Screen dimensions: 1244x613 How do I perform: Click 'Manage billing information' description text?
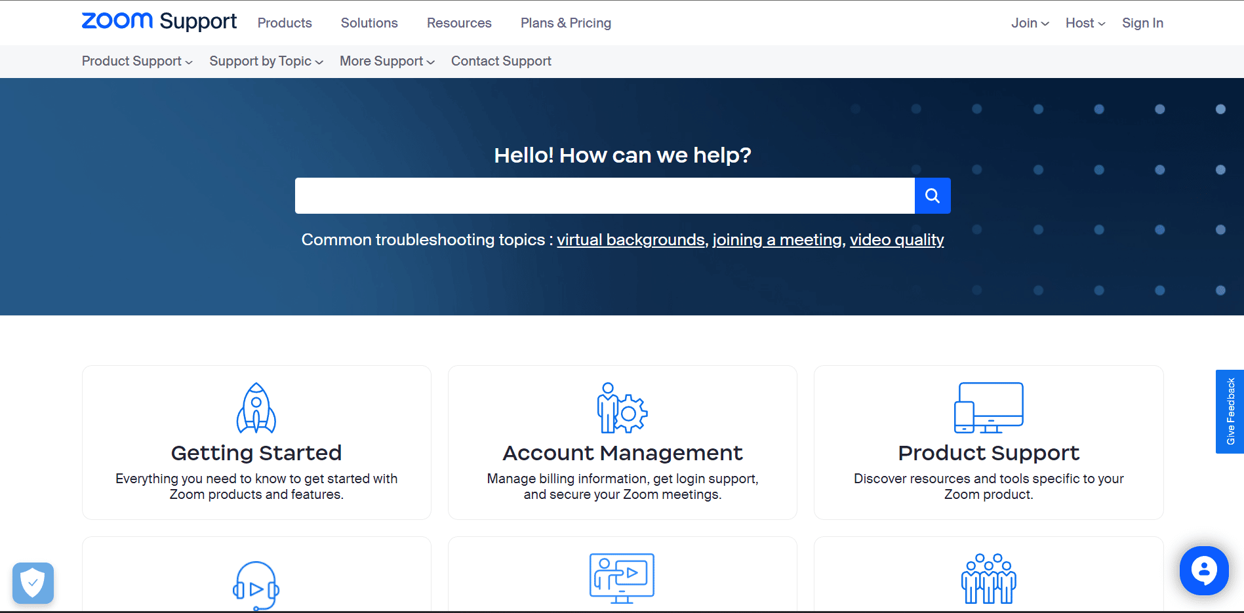[x=622, y=486]
